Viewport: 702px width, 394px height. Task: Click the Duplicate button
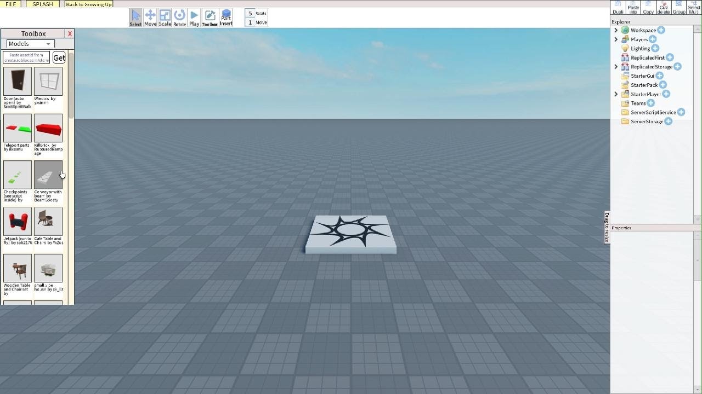point(618,7)
